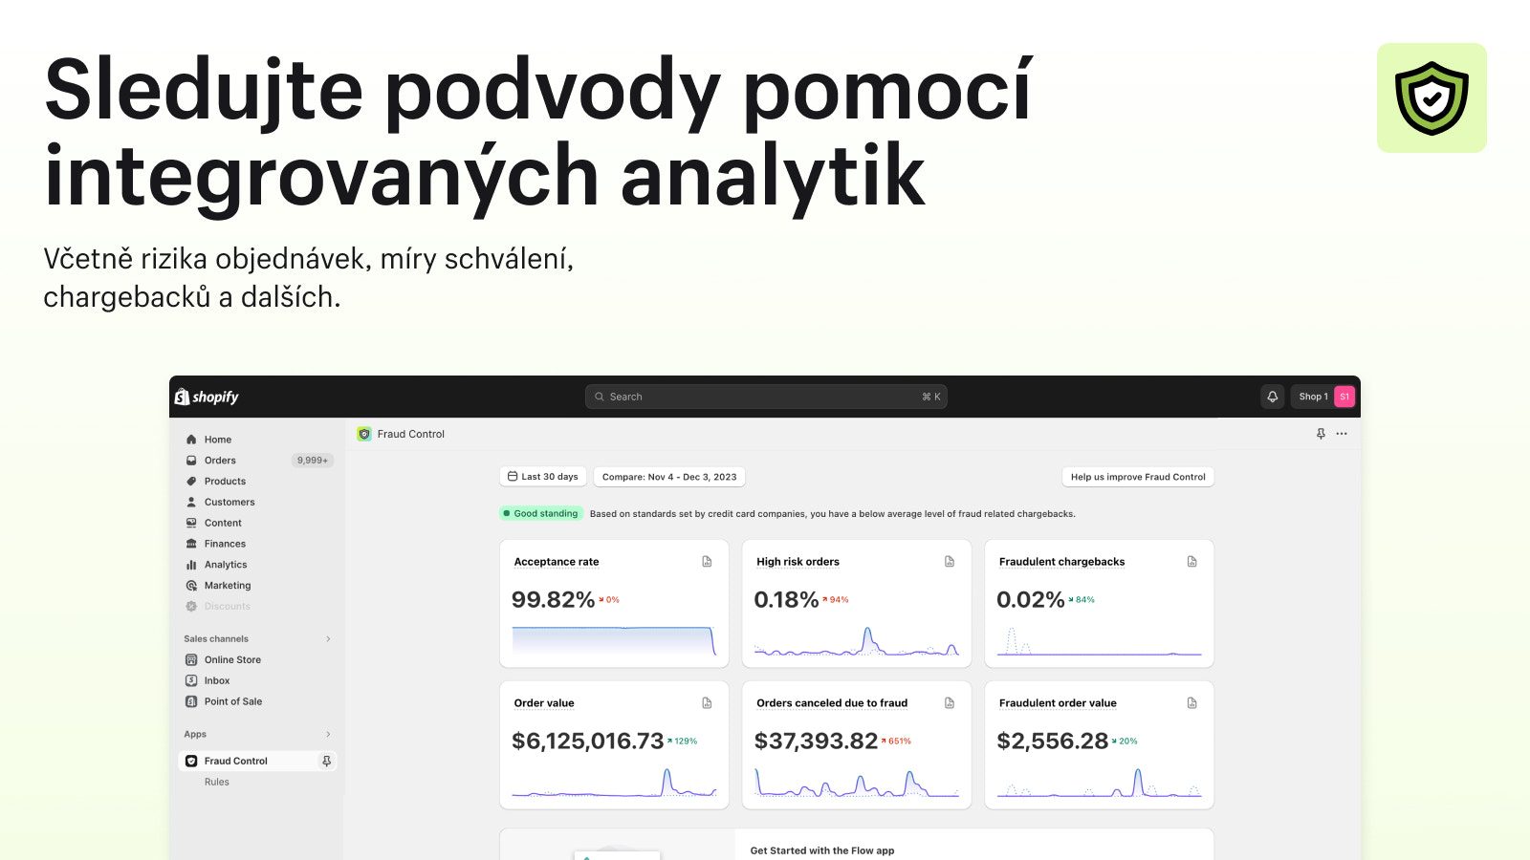Click the 9,999+ orders count badge
Image resolution: width=1530 pixels, height=860 pixels.
click(312, 461)
